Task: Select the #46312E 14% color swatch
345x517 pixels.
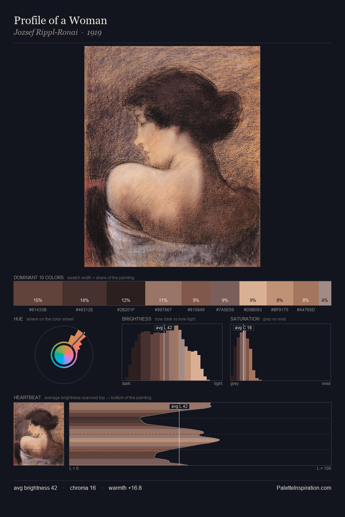Action: (x=85, y=293)
